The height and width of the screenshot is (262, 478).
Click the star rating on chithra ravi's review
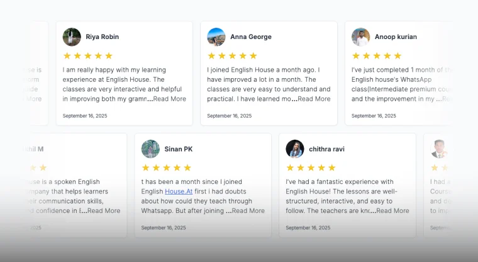point(311,168)
